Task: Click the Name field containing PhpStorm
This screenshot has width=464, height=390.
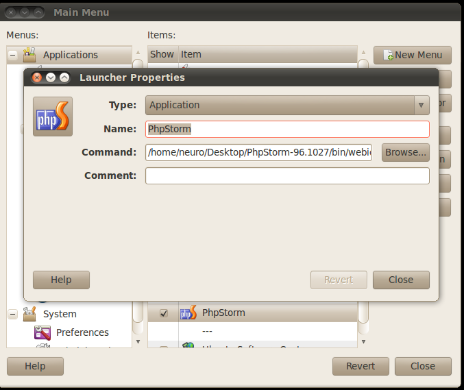Action: pyautogui.click(x=287, y=129)
